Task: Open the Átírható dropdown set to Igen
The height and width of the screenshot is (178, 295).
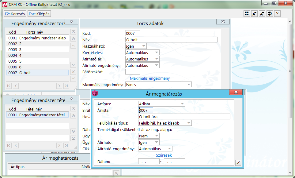Action: tap(149, 142)
